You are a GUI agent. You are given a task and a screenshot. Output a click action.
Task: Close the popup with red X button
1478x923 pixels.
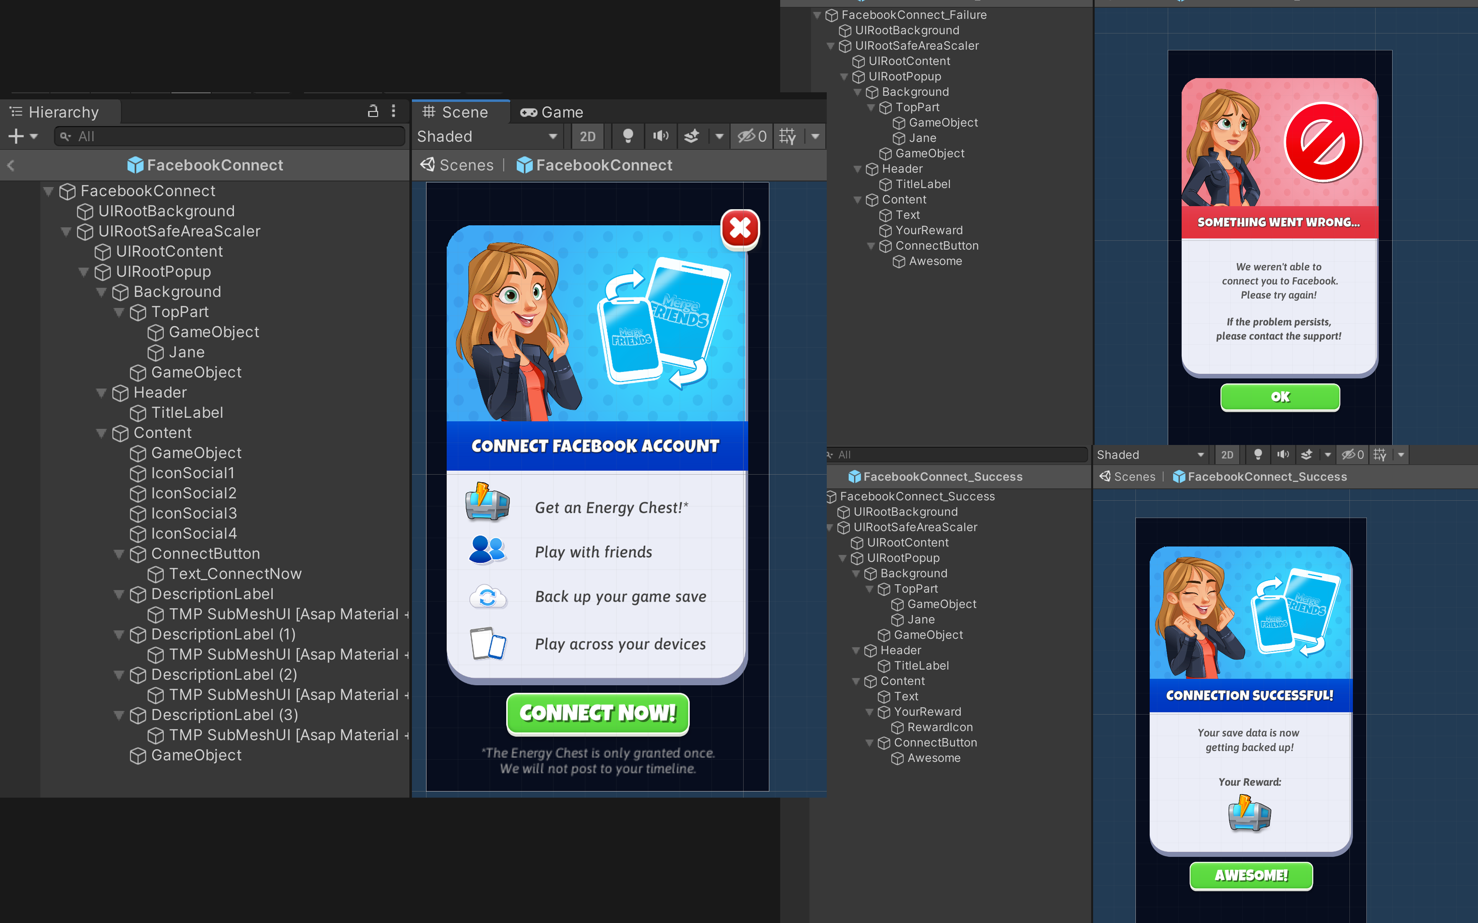pos(740,230)
